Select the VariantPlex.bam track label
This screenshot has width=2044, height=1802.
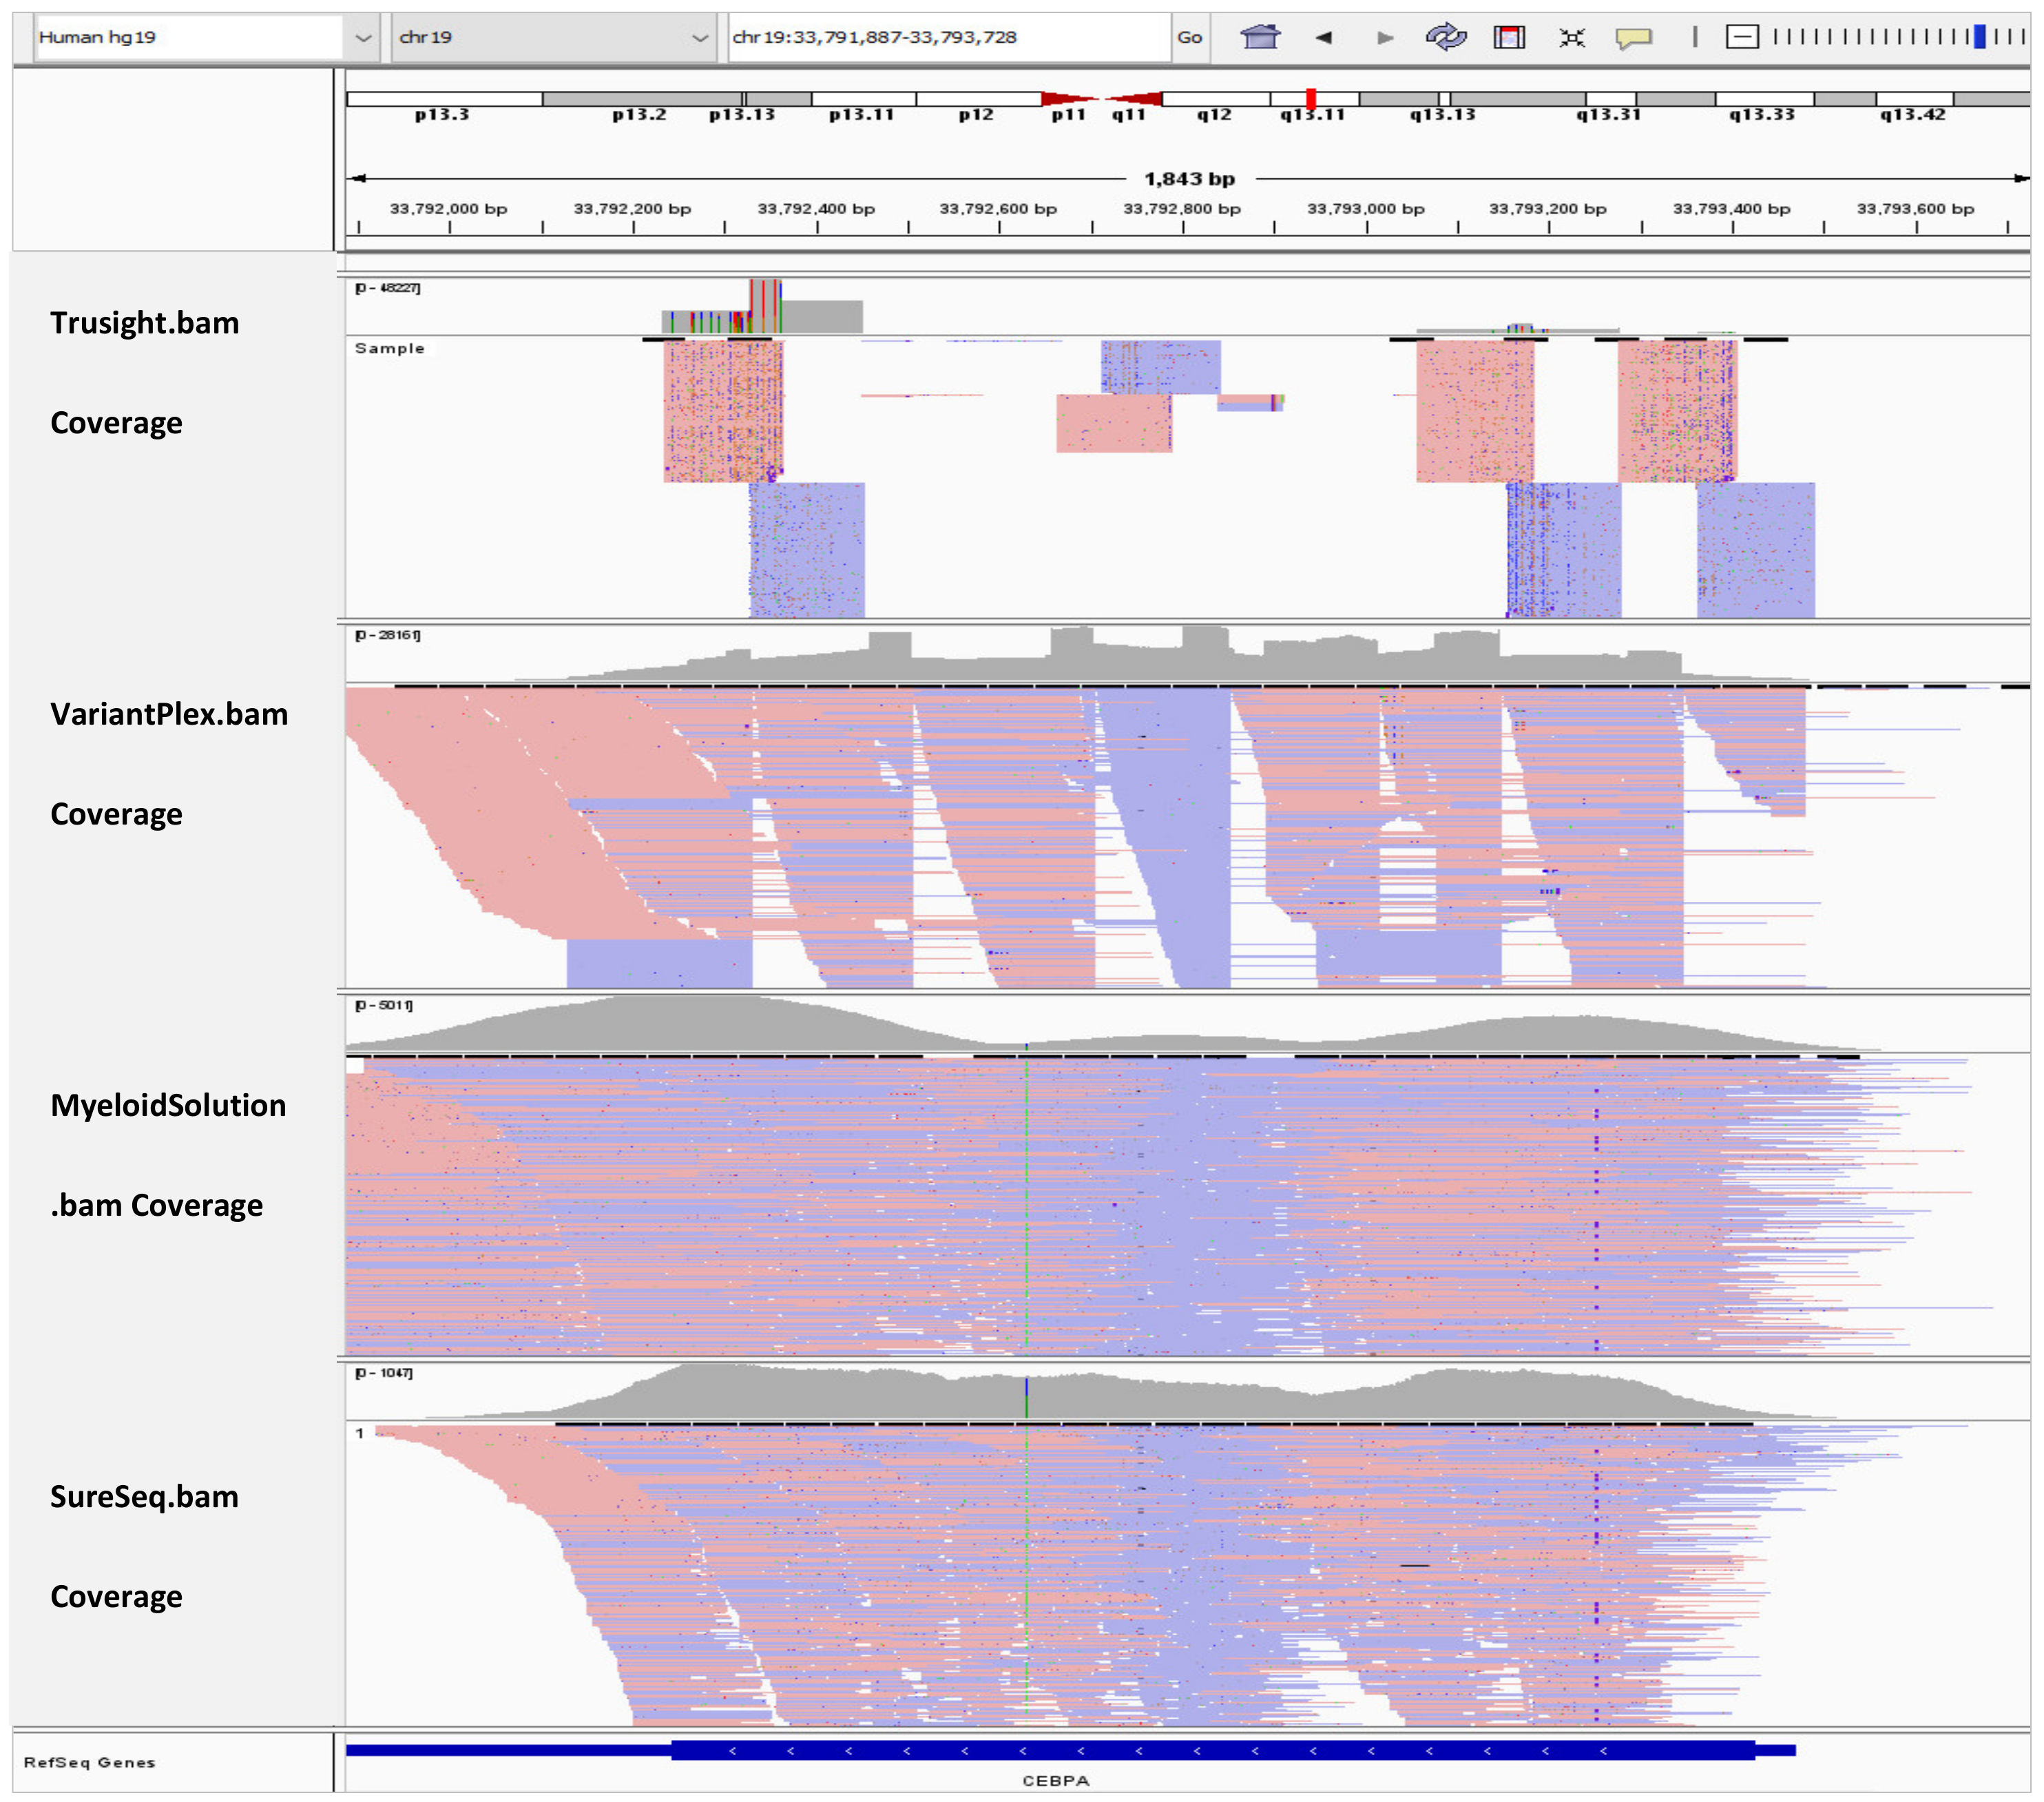[168, 714]
